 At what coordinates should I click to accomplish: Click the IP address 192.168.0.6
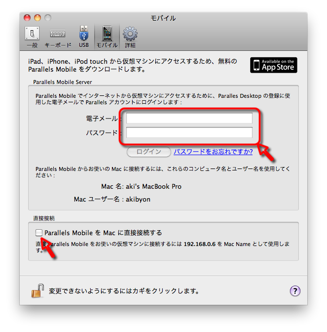click(200, 244)
